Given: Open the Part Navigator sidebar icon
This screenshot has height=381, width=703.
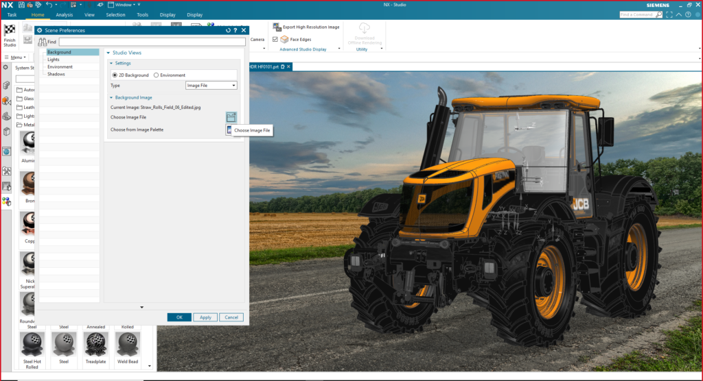Looking at the screenshot, I should tap(6, 116).
